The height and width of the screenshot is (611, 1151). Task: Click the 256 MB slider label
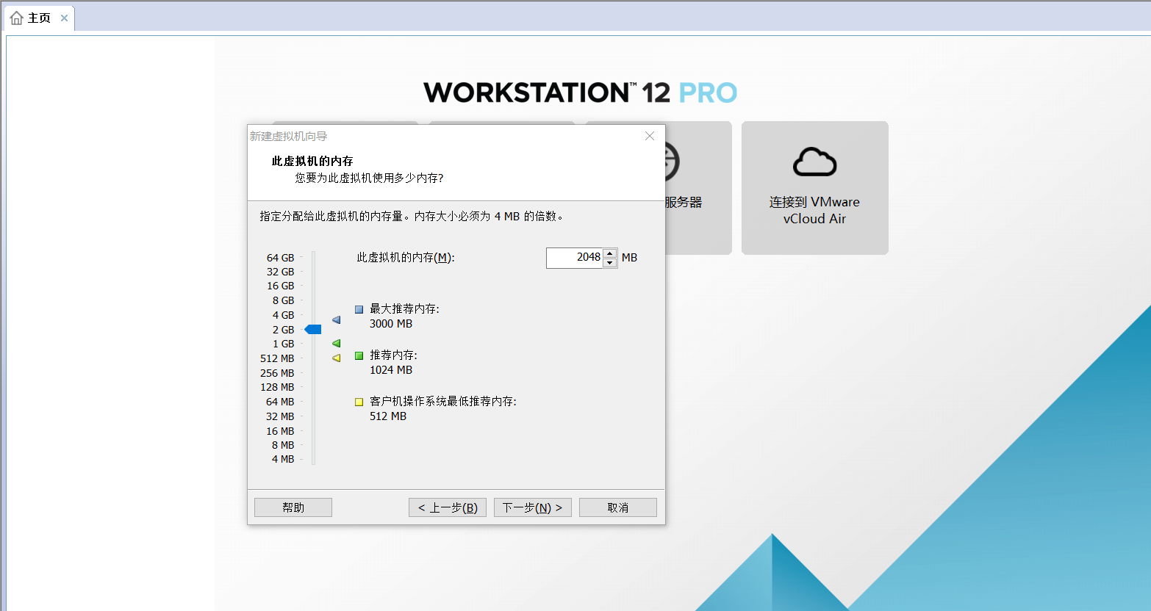click(277, 373)
